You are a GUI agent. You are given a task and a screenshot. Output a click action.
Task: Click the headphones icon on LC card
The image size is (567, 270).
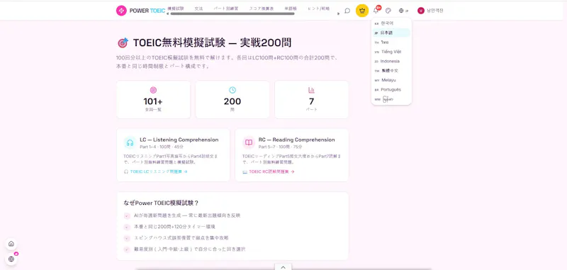[x=130, y=142]
